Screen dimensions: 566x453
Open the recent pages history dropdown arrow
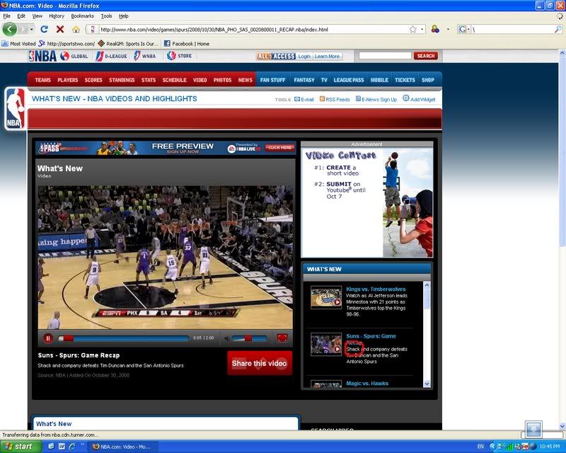32,29
